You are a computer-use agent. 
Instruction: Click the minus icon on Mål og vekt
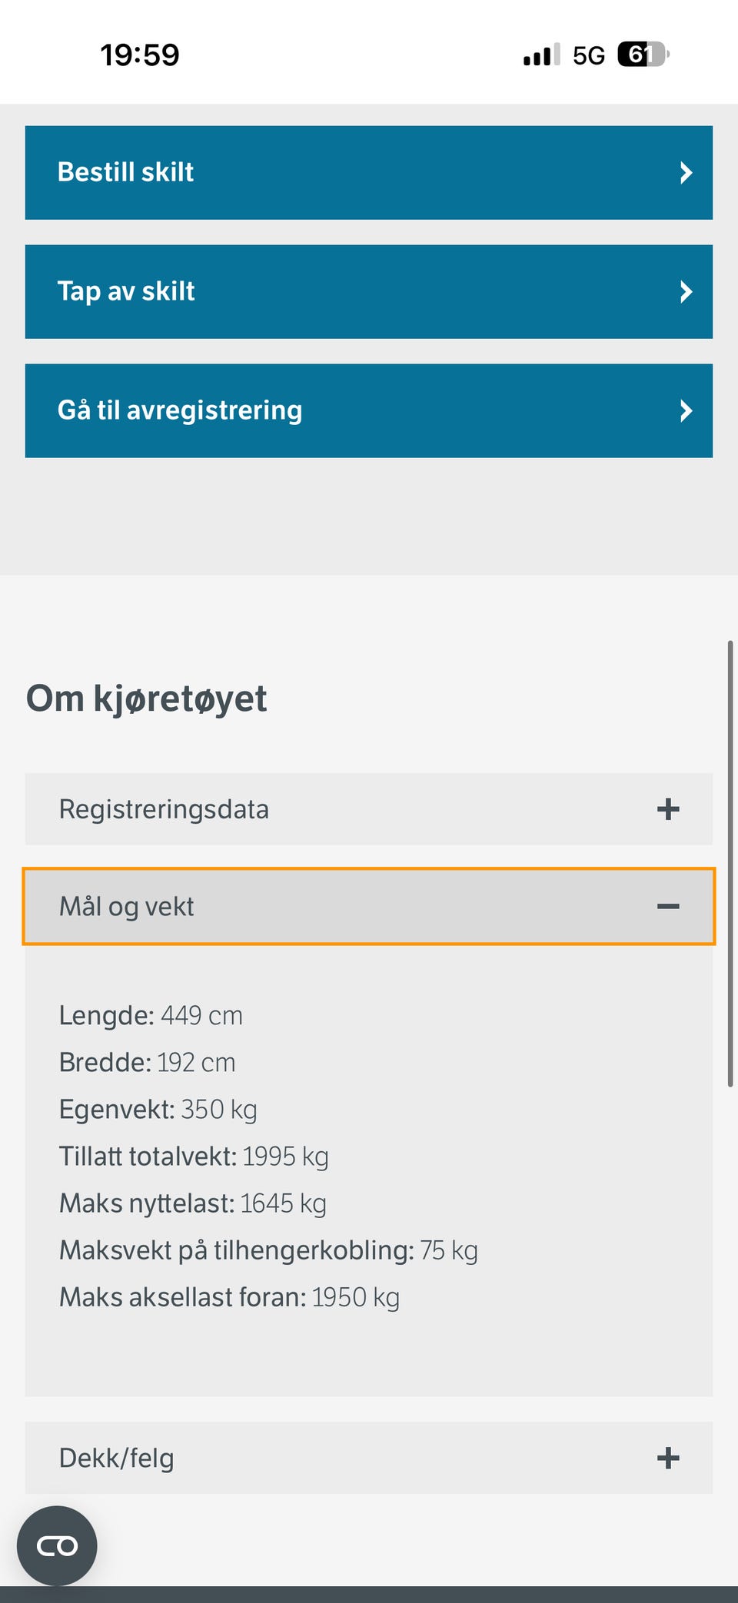(x=668, y=907)
